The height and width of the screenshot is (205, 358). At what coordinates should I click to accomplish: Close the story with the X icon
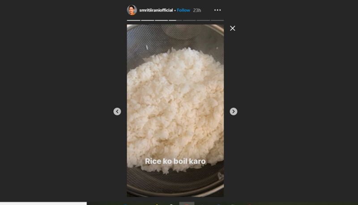tap(232, 28)
